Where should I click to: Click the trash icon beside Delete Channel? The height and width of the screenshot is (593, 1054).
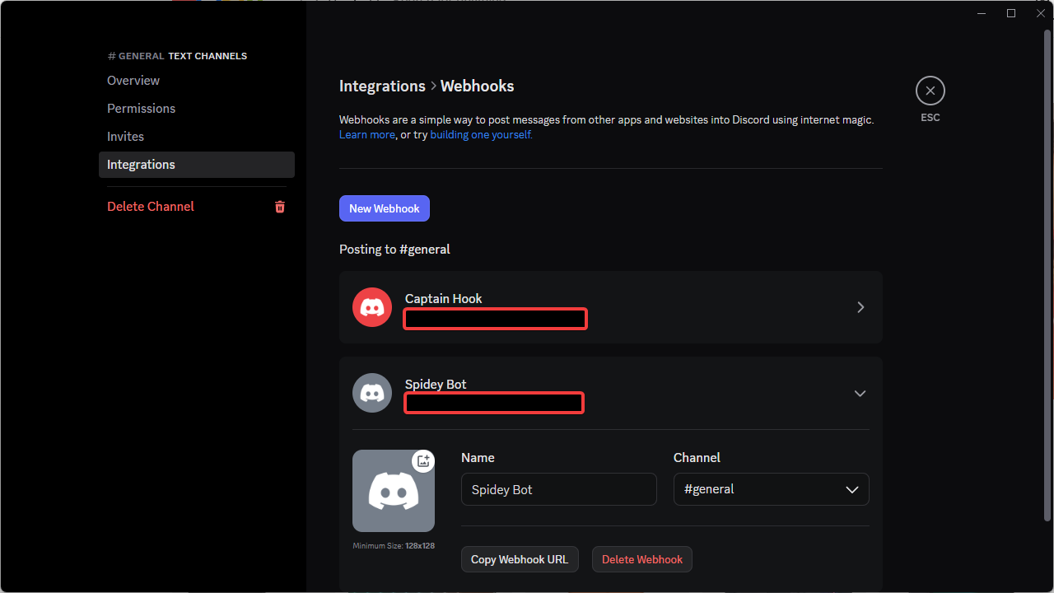280,207
